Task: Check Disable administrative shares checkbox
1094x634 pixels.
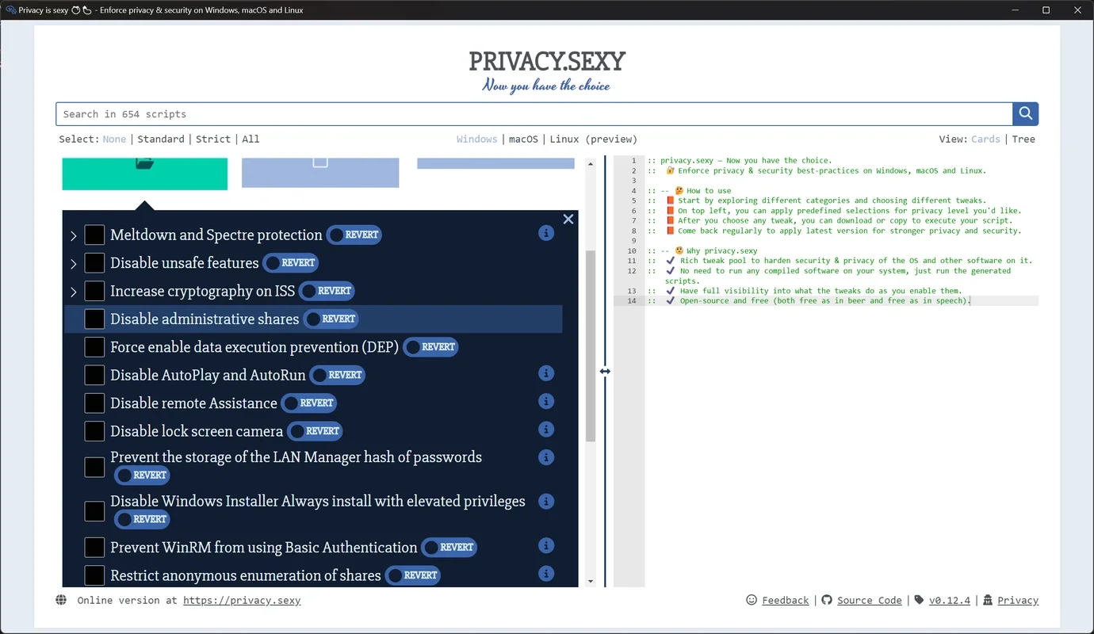Action: coord(94,319)
